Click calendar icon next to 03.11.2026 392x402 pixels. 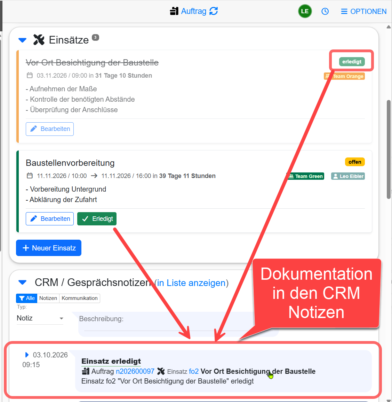(30, 75)
